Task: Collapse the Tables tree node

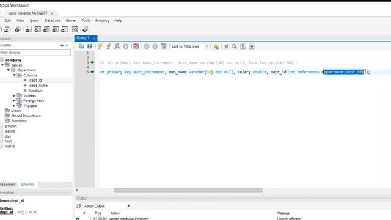Action: [x=2, y=65]
